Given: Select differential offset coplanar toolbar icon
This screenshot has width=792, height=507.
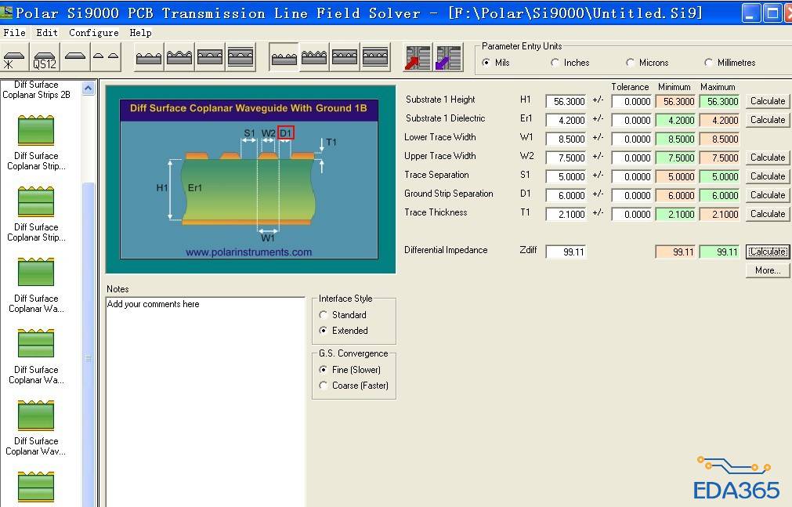Looking at the screenshot, I should point(375,57).
